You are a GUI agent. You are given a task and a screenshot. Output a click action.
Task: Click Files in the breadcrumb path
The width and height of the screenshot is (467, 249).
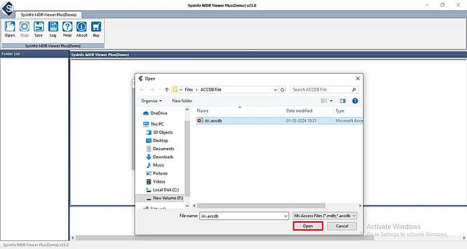(x=189, y=89)
